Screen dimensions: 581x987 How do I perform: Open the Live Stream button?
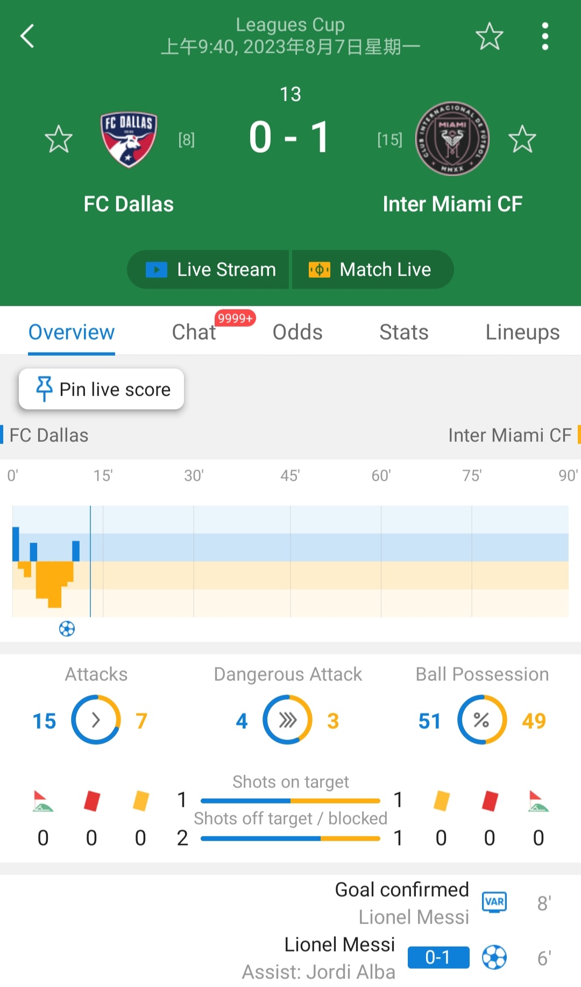pos(210,269)
